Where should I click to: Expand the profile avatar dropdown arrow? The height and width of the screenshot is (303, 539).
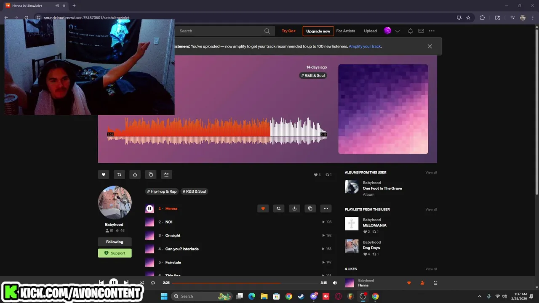pos(397,31)
